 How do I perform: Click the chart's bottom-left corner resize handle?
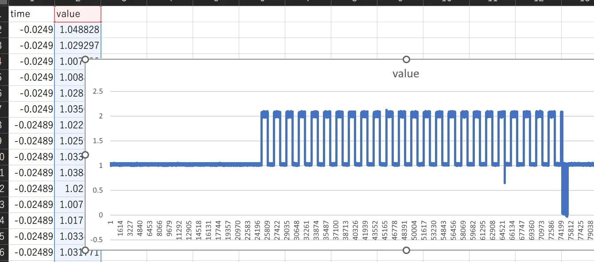tap(86, 250)
